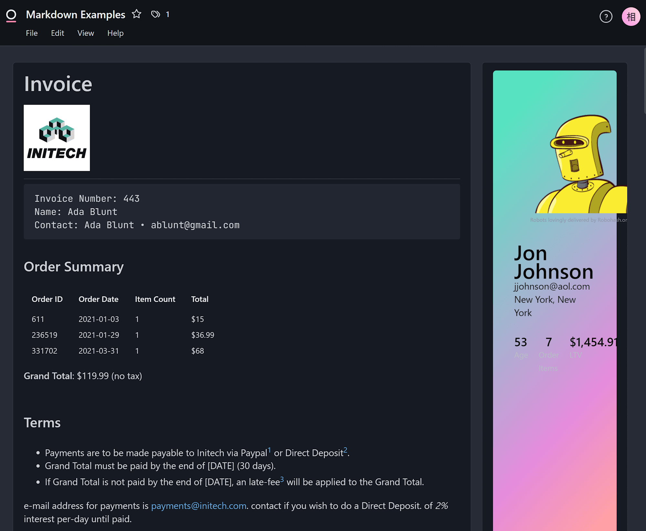This screenshot has height=531, width=646.
Task: Click the Invoice heading
Action: pyautogui.click(x=58, y=84)
